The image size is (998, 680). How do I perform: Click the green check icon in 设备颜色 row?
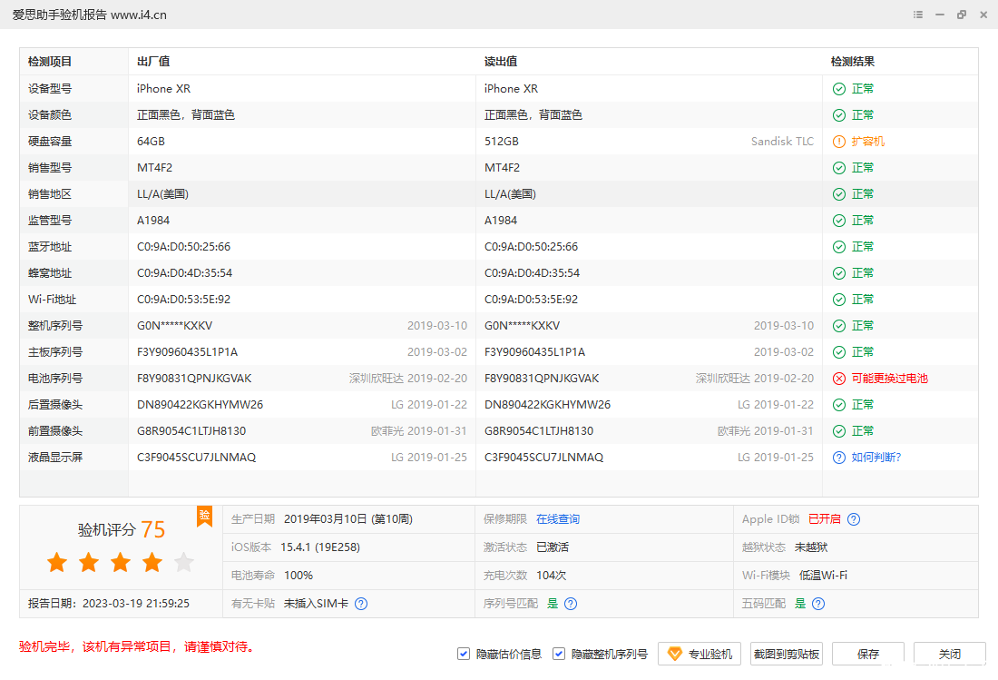(x=839, y=115)
